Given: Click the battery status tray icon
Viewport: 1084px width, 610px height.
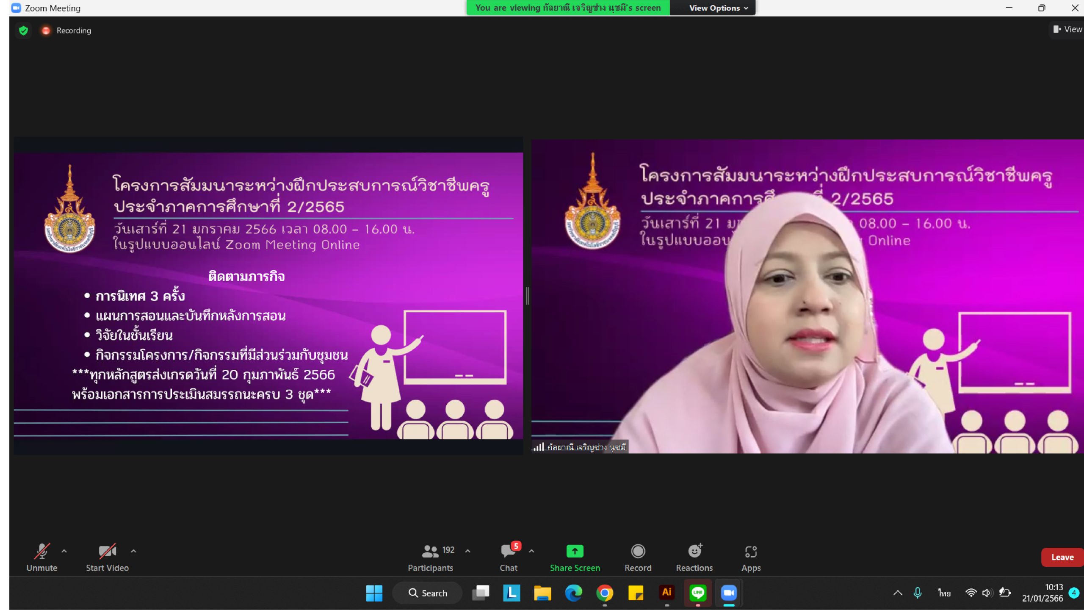Looking at the screenshot, I should [x=1005, y=593].
